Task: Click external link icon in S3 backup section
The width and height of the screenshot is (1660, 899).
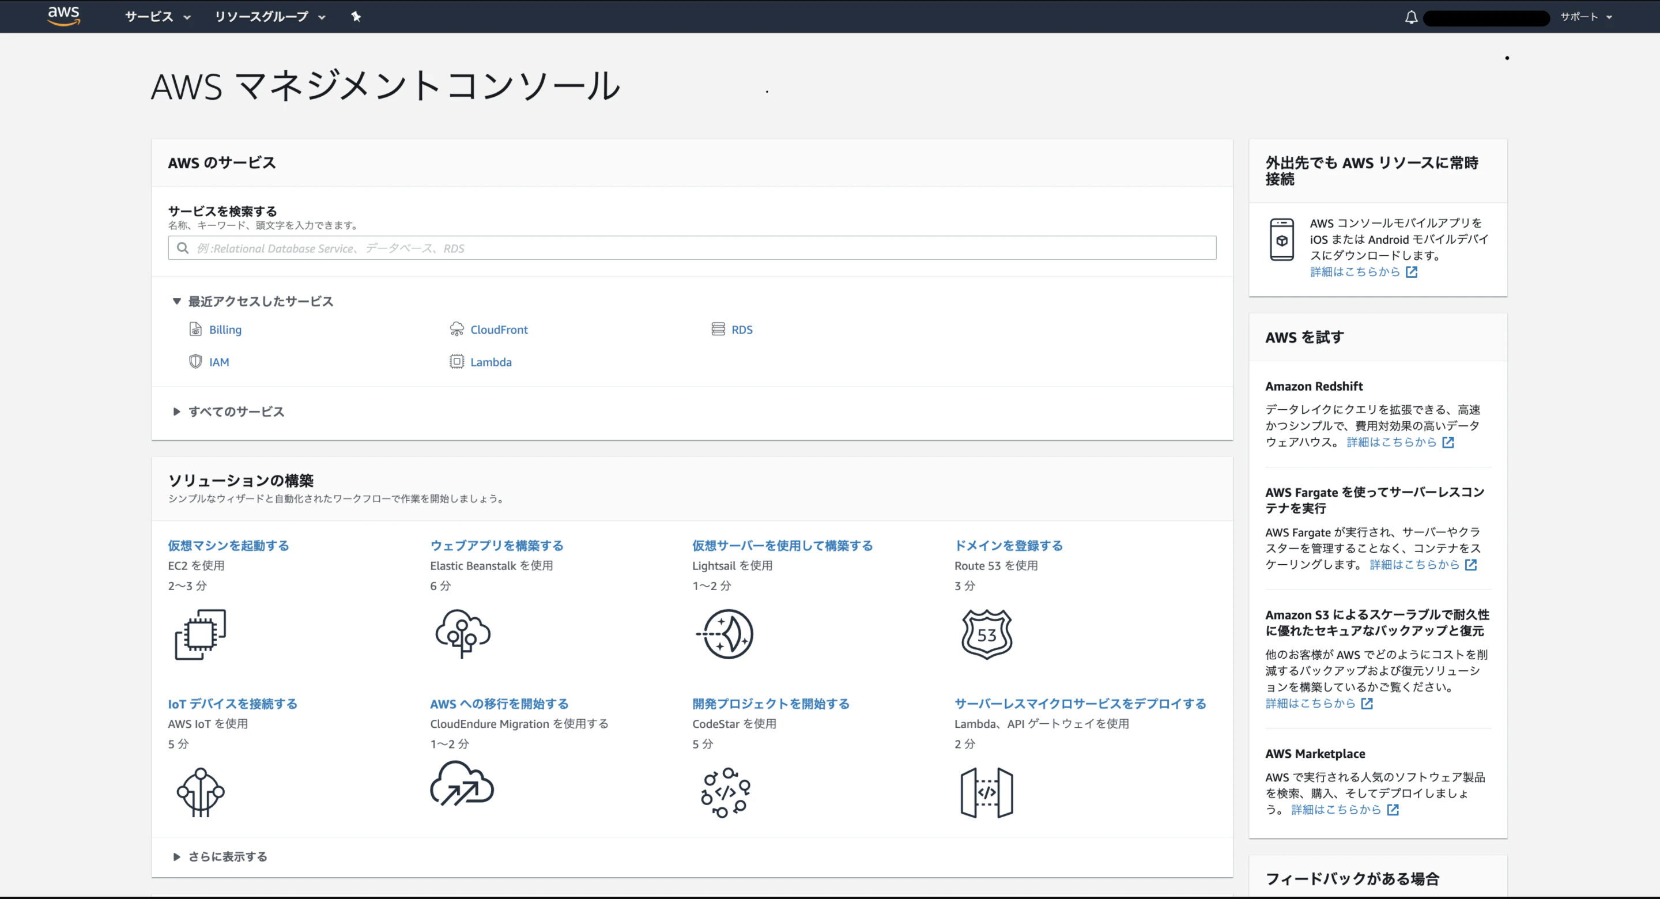Action: 1367,703
